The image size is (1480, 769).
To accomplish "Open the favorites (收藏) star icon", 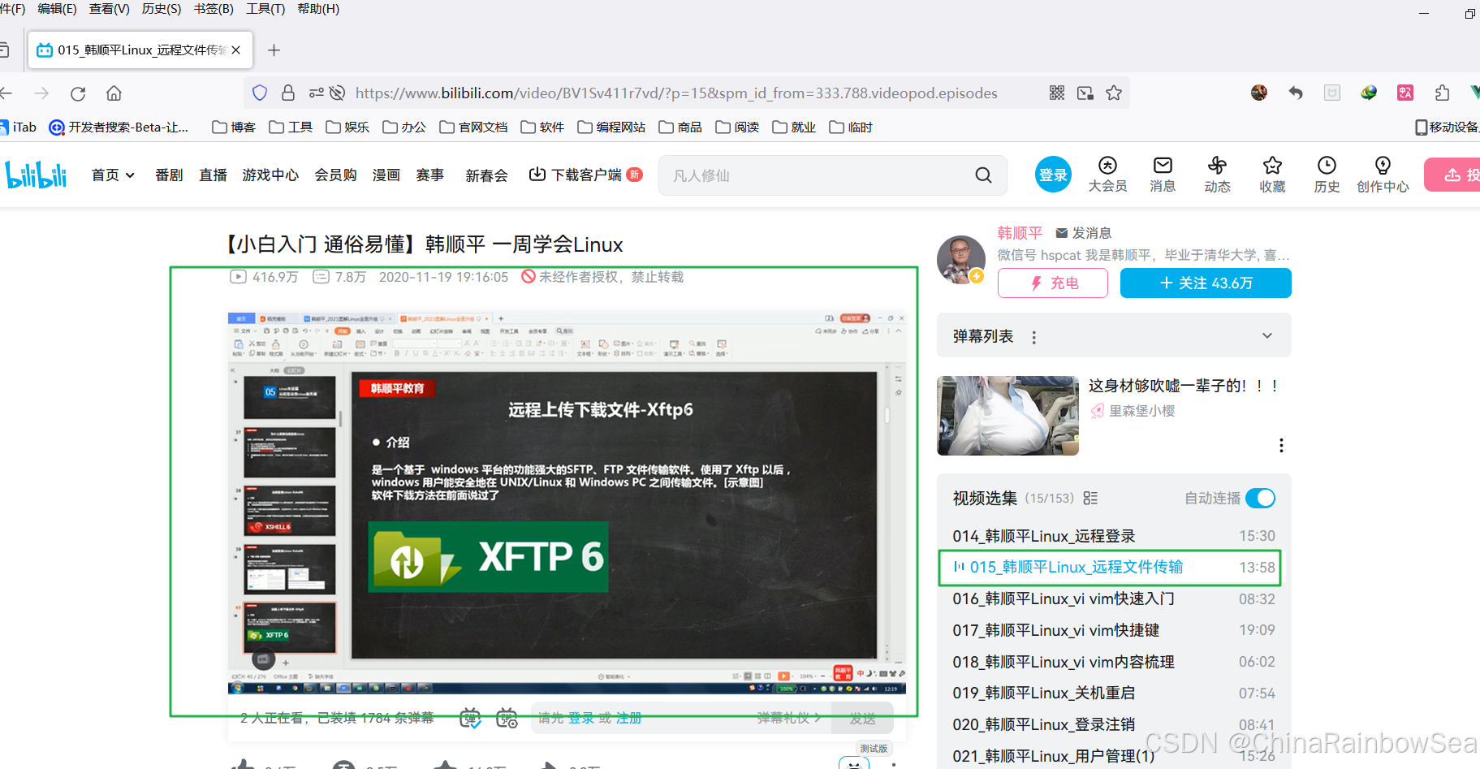I will coord(1271,167).
